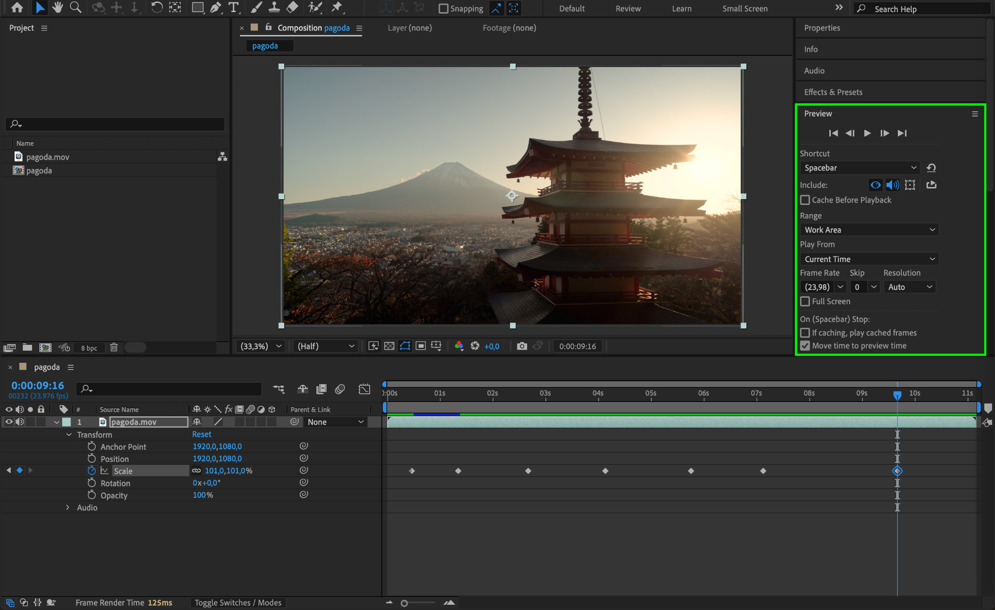This screenshot has width=995, height=610.
Task: Open the Effects & Presets panel
Action: [x=833, y=92]
